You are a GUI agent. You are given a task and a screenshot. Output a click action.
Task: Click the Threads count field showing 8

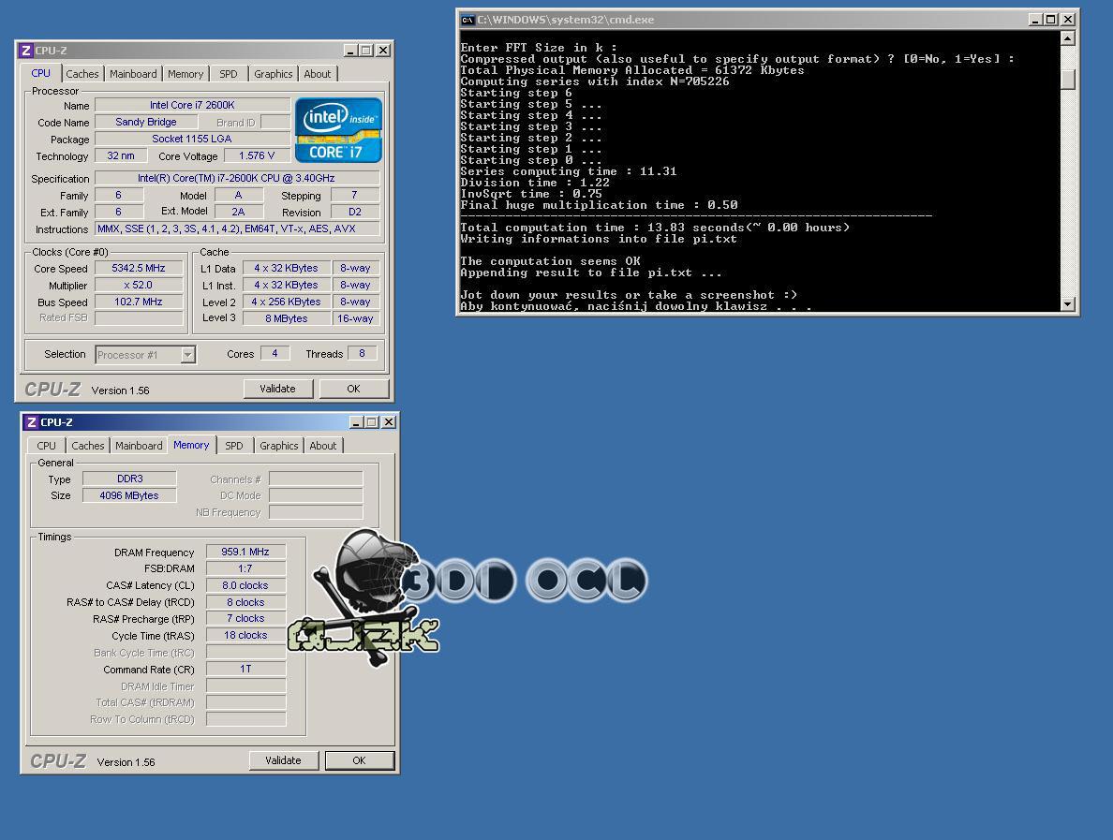click(362, 353)
